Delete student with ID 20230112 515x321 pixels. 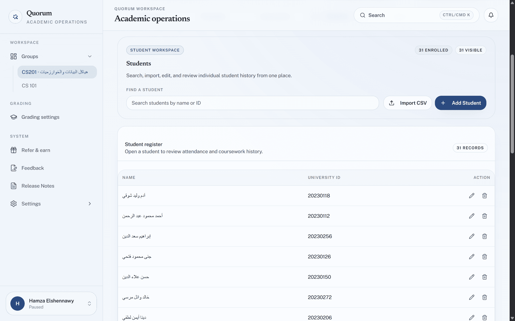[484, 216]
